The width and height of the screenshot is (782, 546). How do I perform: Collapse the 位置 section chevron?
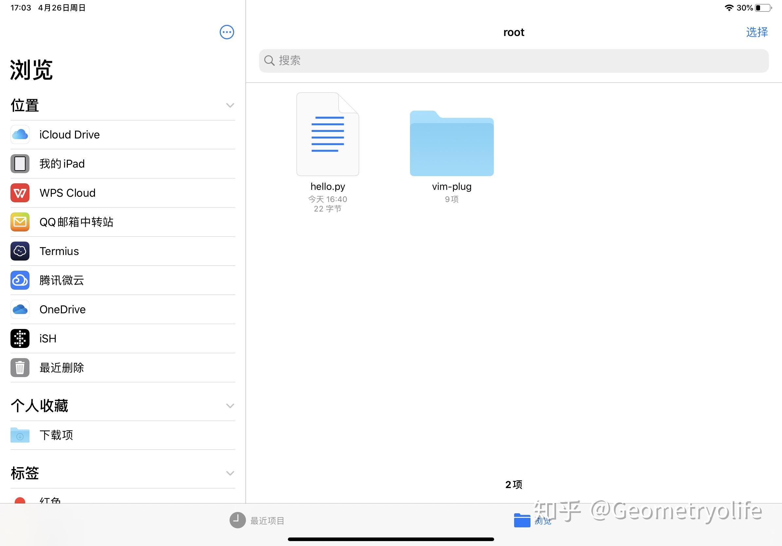tap(230, 105)
